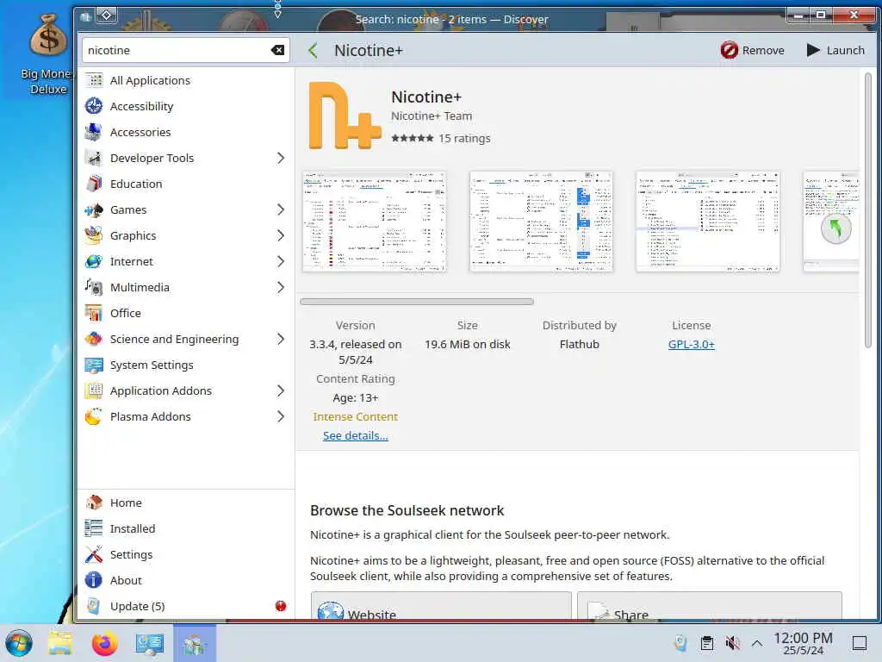This screenshot has height=662, width=882.
Task: Click the Accessories icon
Action: tap(94, 132)
